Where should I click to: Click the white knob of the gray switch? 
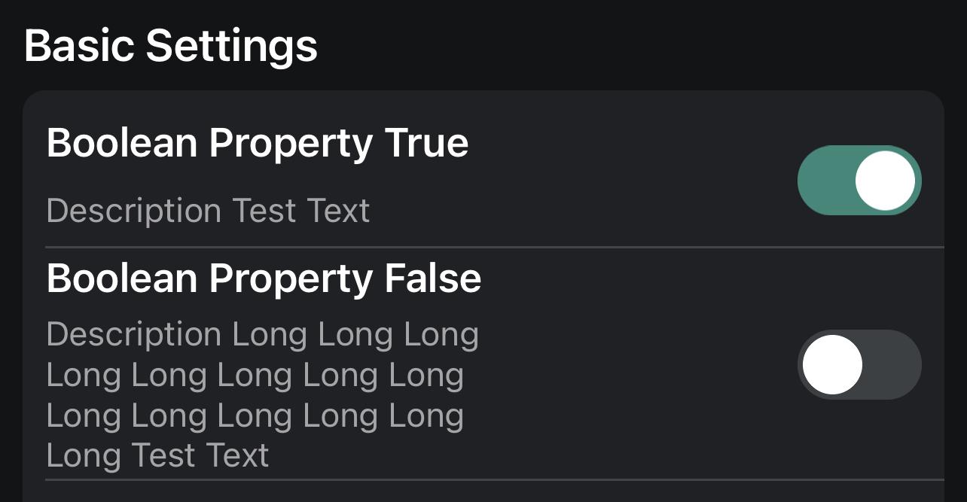(x=832, y=364)
